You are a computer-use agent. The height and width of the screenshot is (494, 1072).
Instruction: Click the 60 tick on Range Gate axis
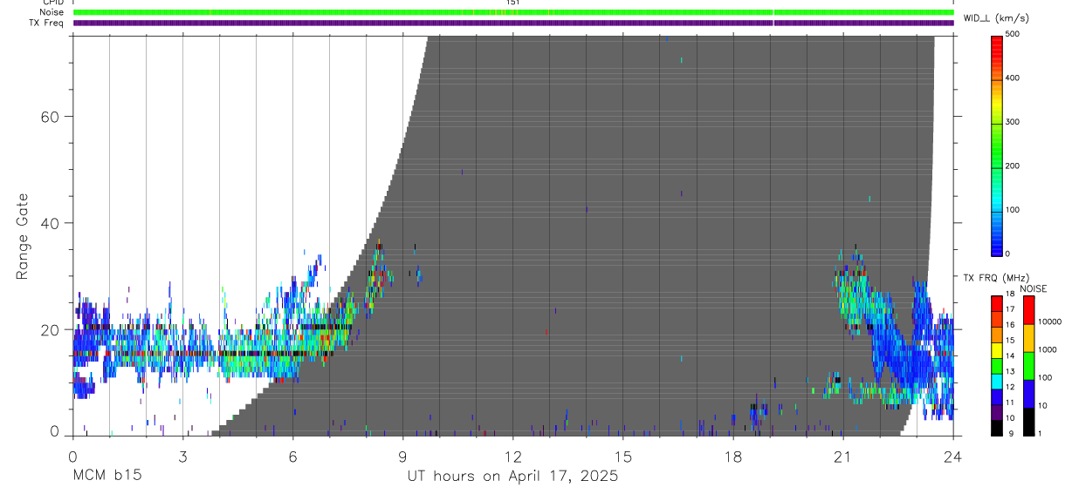[52, 117]
